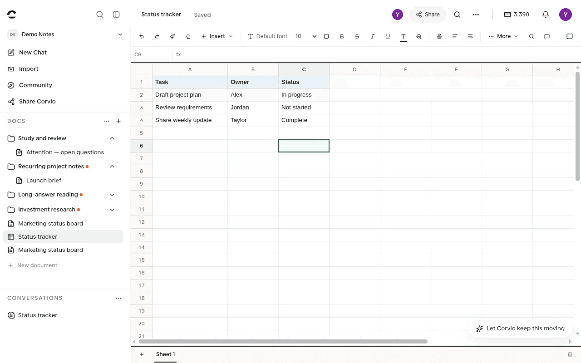
Task: Open the Default font selector
Action: [x=267, y=36]
